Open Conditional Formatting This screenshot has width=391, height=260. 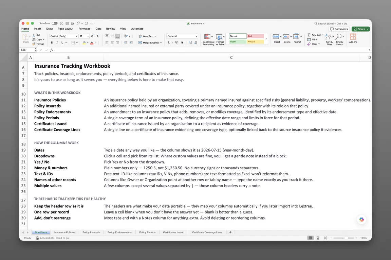point(208,40)
